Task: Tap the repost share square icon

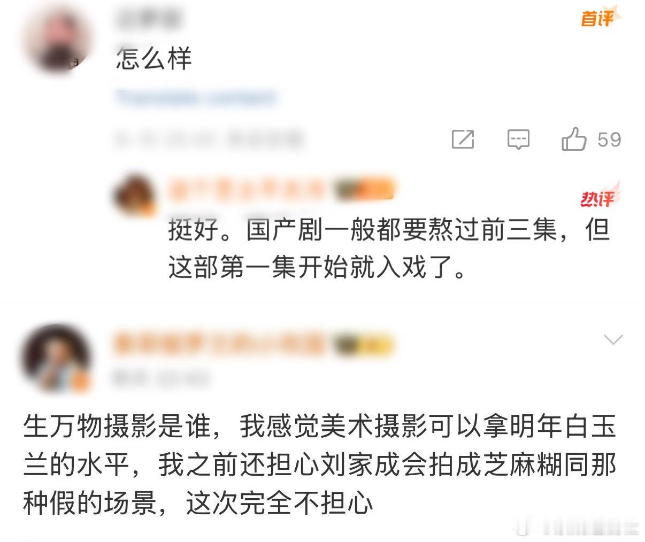Action: click(x=463, y=139)
